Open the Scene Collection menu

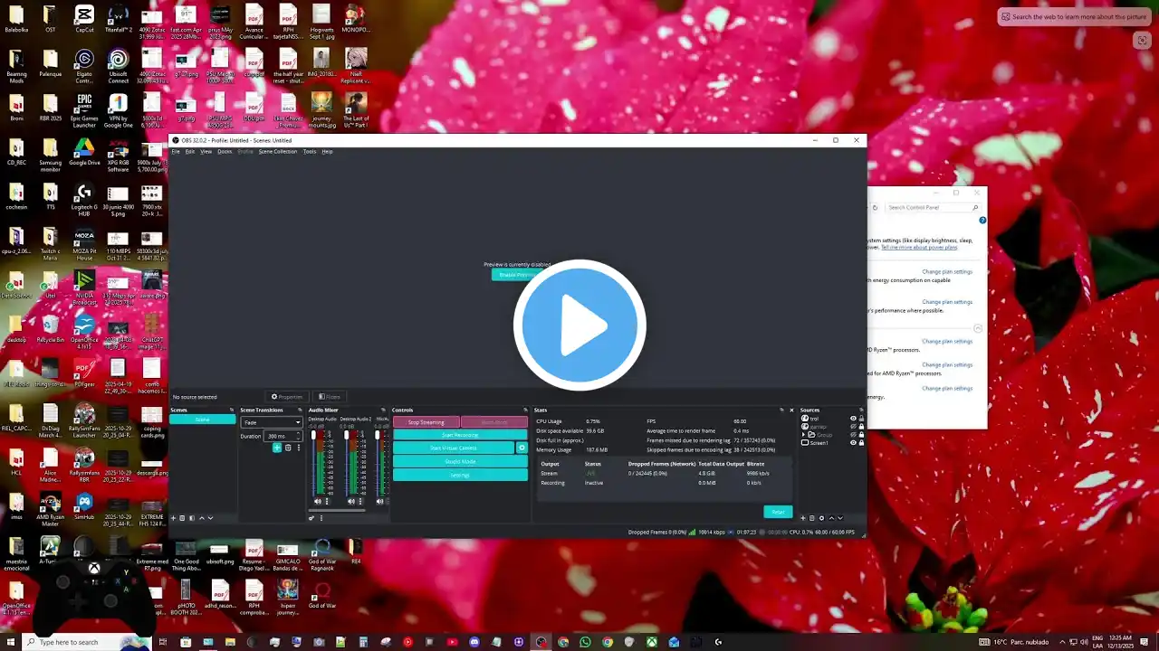point(278,151)
